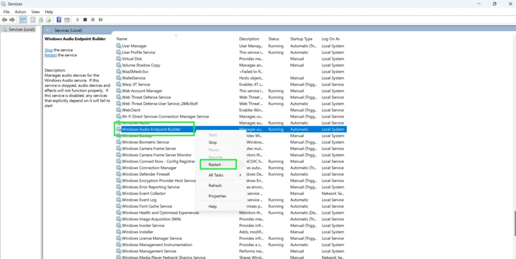Restore down the Services window
Viewport: 516px width, 259px height.
pos(495,4)
